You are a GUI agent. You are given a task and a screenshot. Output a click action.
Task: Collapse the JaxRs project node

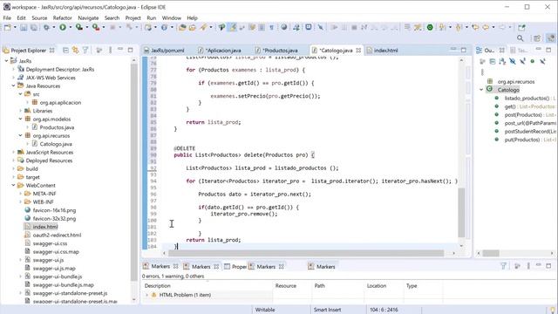[x=6, y=61]
